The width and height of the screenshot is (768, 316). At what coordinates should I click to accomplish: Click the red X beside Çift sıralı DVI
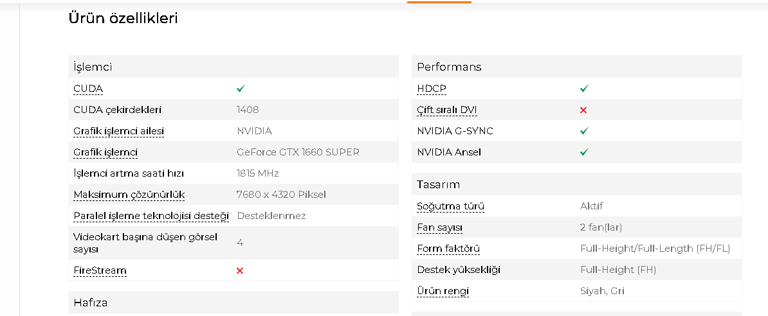point(583,110)
